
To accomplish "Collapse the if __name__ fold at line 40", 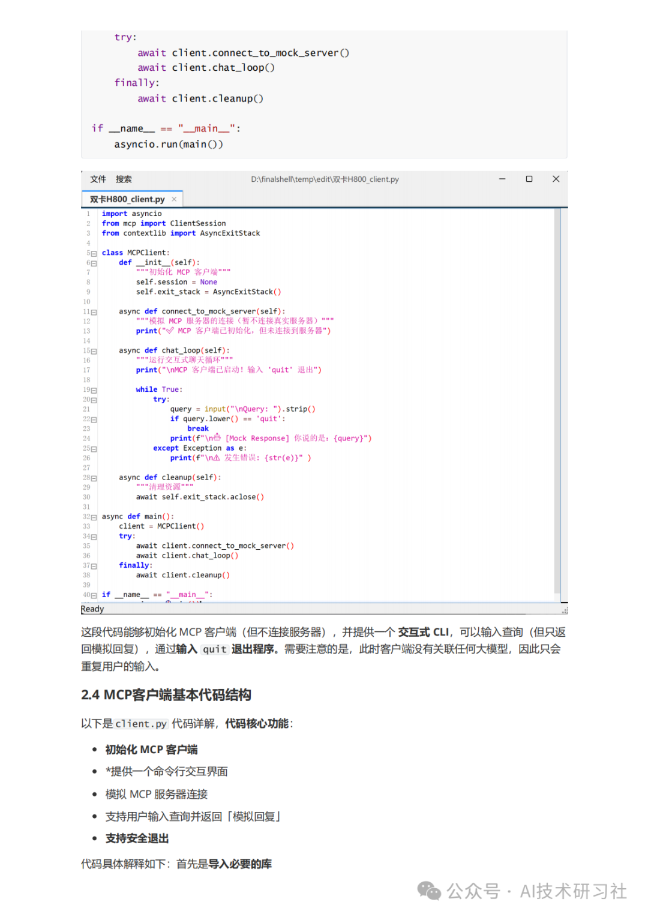I will tap(94, 594).
